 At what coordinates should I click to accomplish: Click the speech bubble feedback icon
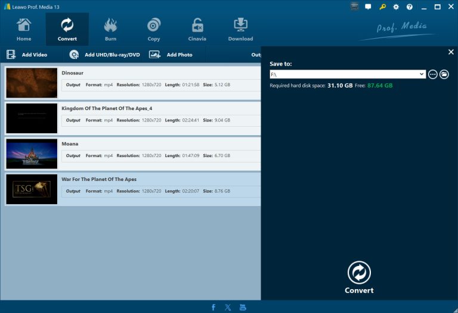click(368, 7)
